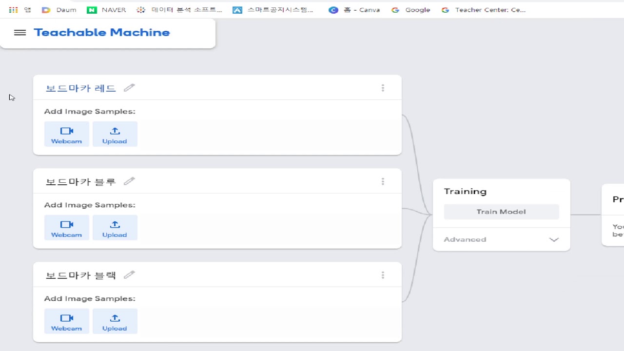The width and height of the screenshot is (624, 351).
Task: Open the three-dot options for 보드마카 블루
Action: [383, 181]
